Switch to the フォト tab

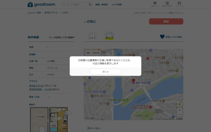[x=92, y=36]
